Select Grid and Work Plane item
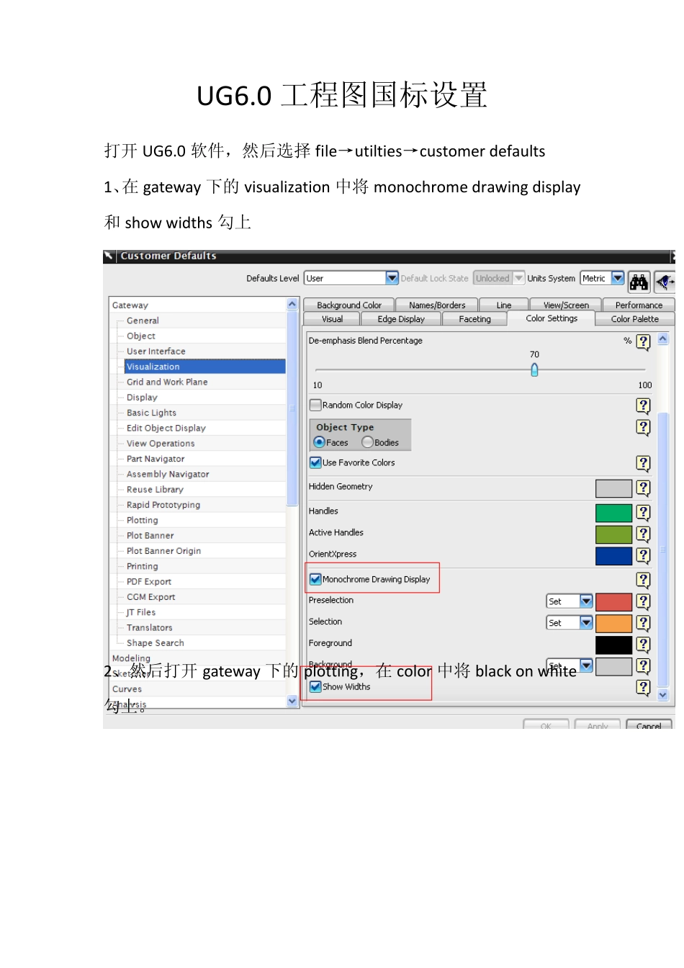This screenshot has height=968, width=684. (167, 382)
